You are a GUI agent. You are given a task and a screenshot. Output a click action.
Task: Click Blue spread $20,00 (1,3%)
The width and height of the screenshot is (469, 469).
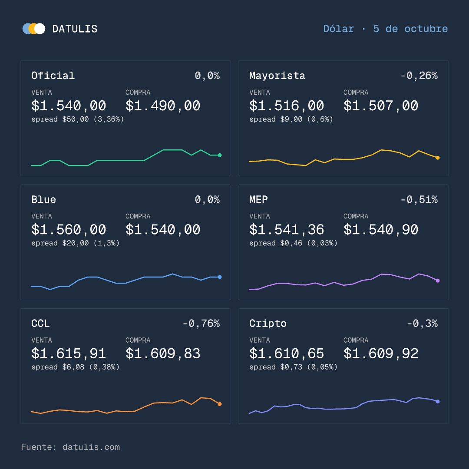(x=76, y=243)
